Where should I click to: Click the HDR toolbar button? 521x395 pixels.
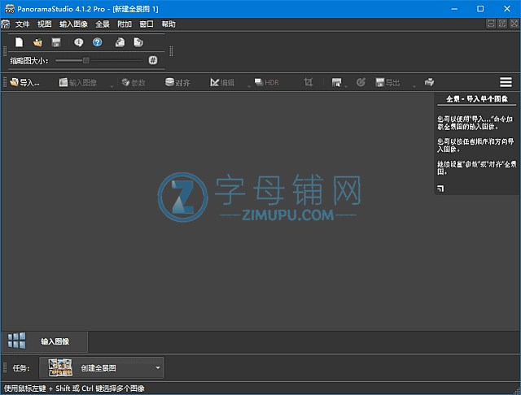pos(266,82)
